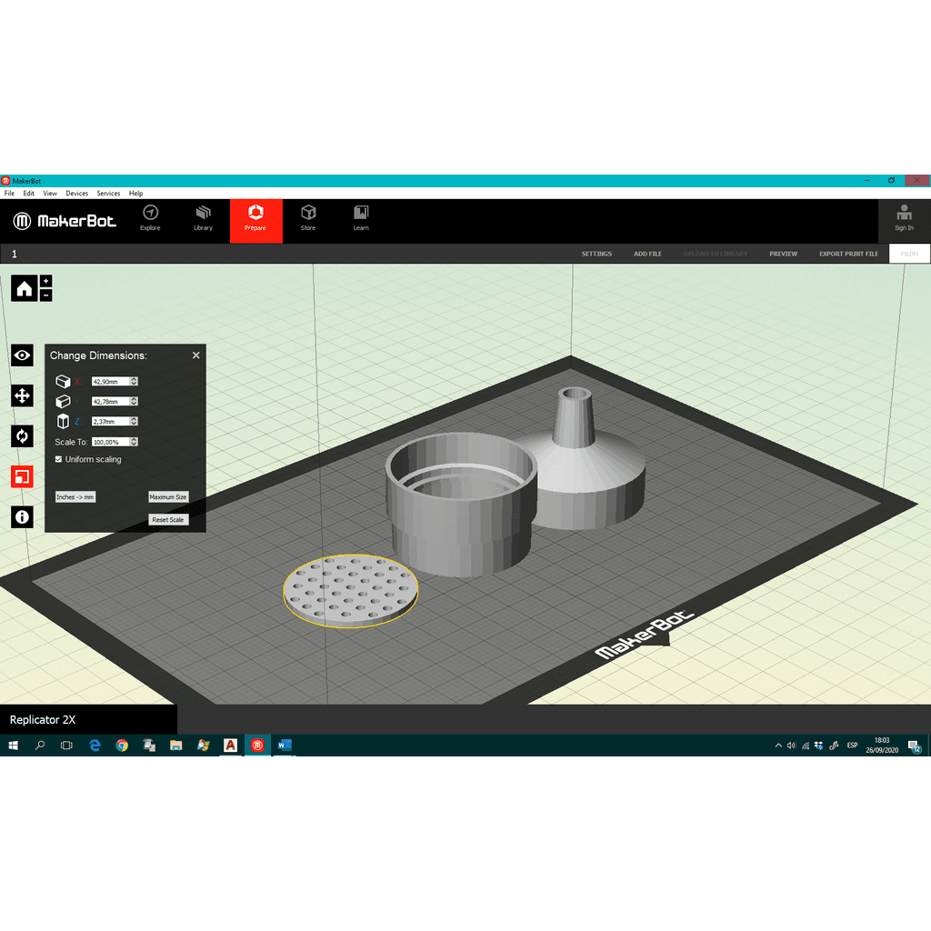Viewport: 931px width, 931px height.
Task: Click the Maximum Size button
Action: (x=168, y=497)
